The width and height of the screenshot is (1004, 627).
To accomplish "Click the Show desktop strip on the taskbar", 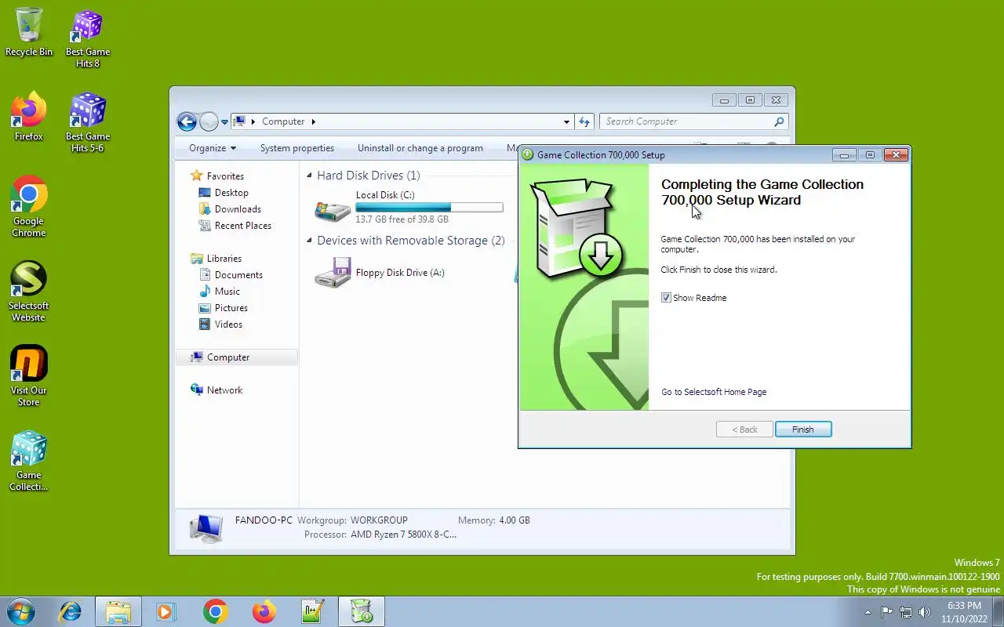I will [x=999, y=612].
